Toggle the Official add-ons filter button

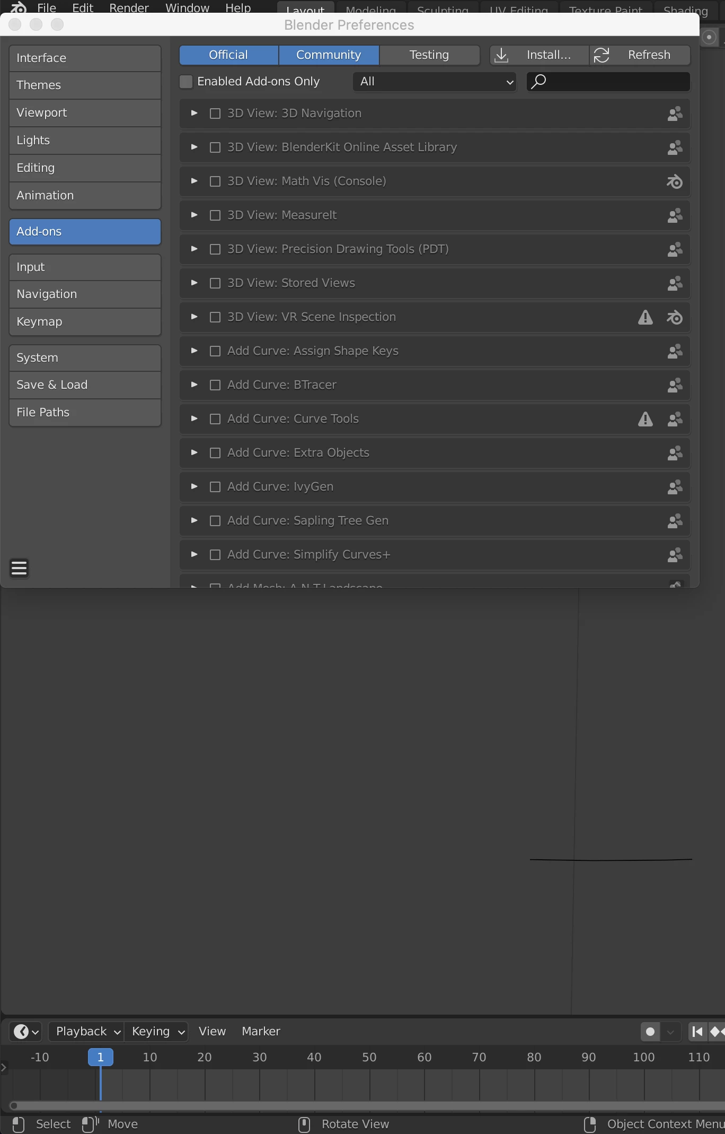click(228, 55)
